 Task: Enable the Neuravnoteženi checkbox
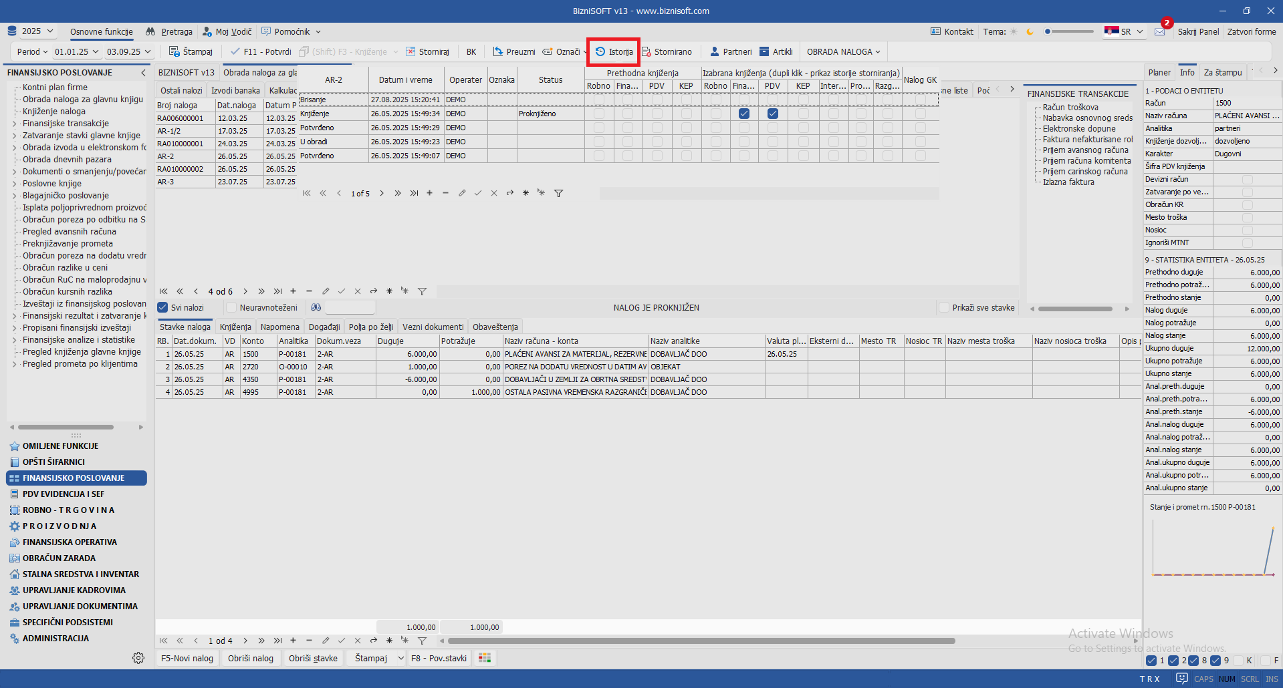231,307
